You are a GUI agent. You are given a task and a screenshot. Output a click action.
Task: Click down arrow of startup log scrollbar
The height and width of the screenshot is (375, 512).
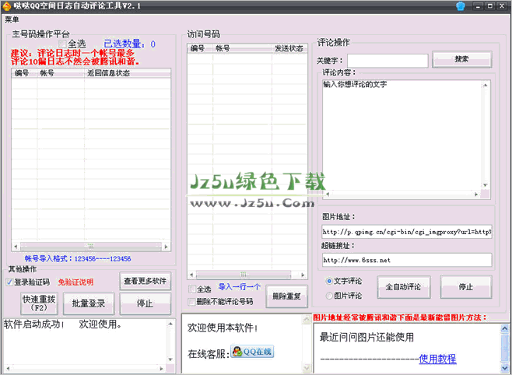coord(170,359)
